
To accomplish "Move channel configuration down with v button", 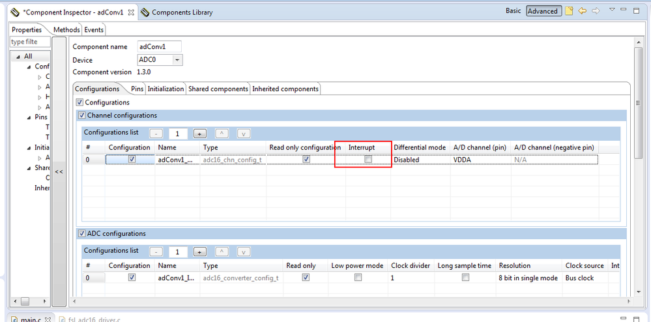I will click(x=244, y=134).
